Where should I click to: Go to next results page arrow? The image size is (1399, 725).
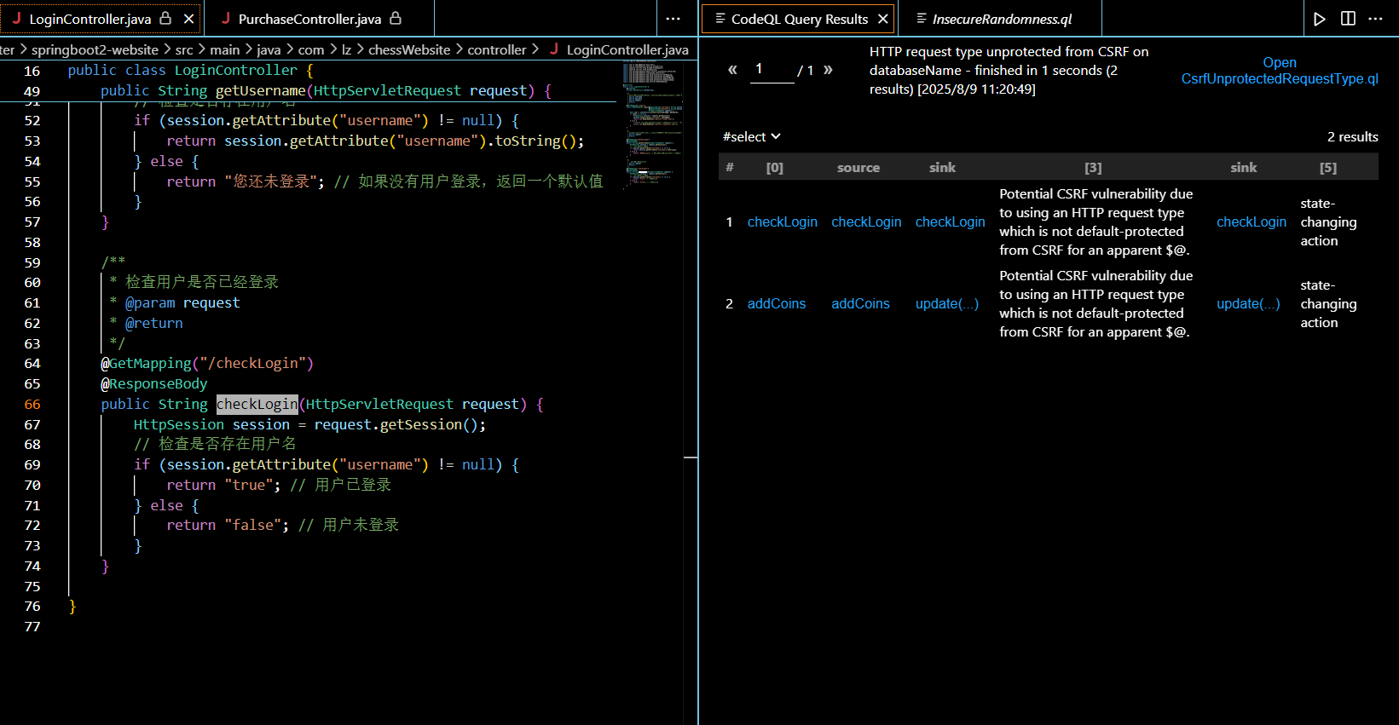(828, 70)
